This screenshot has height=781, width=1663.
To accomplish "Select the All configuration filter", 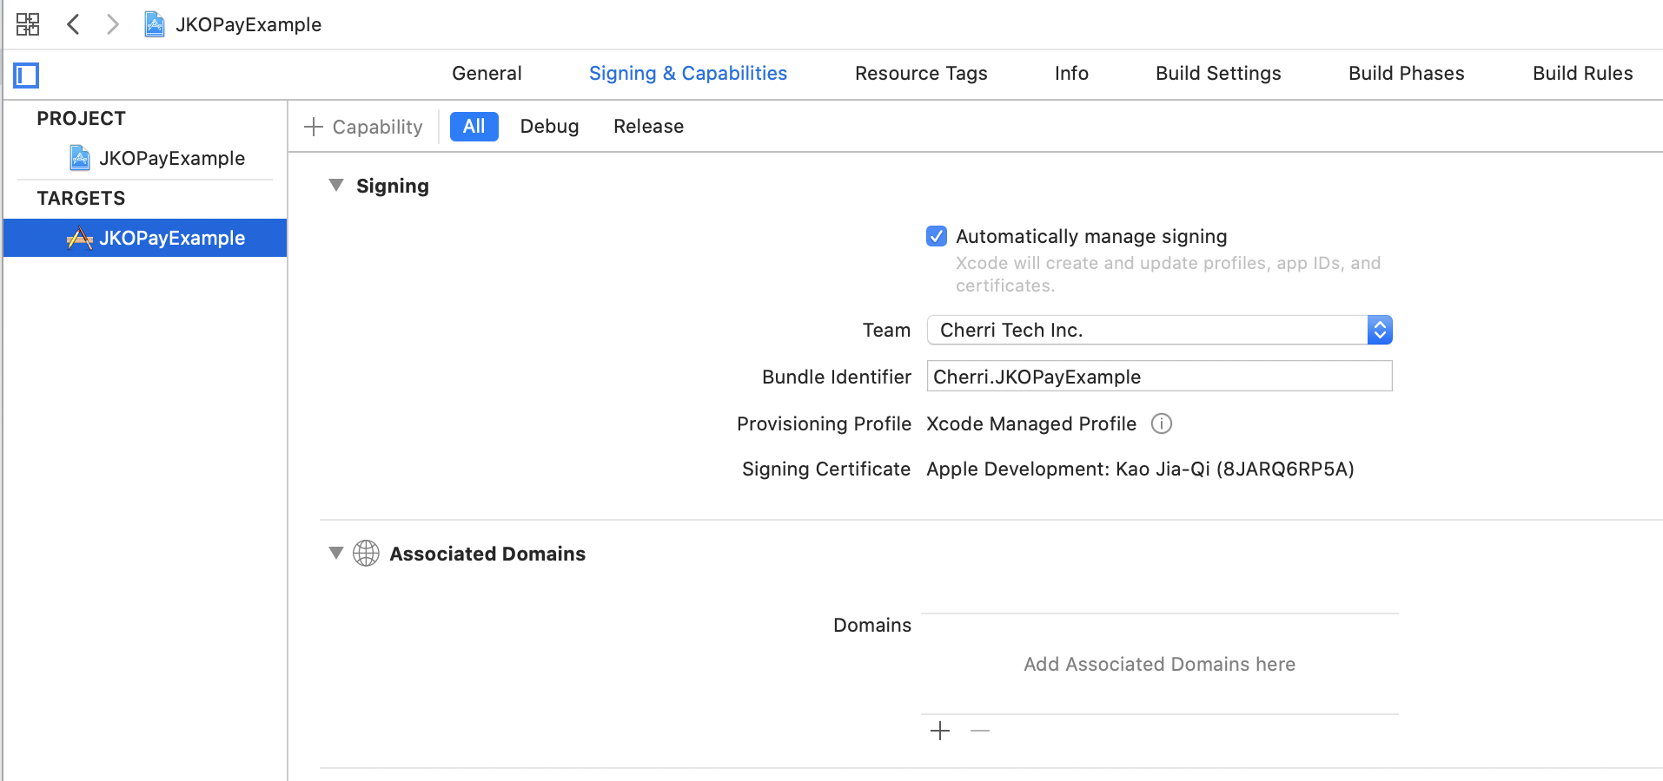I will click(474, 127).
